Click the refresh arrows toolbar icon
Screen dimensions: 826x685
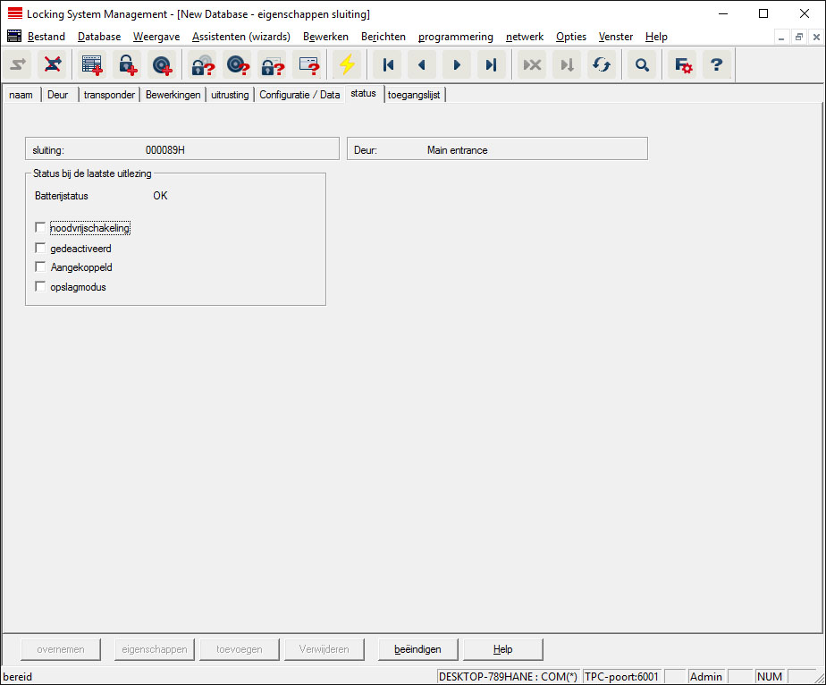coord(600,65)
